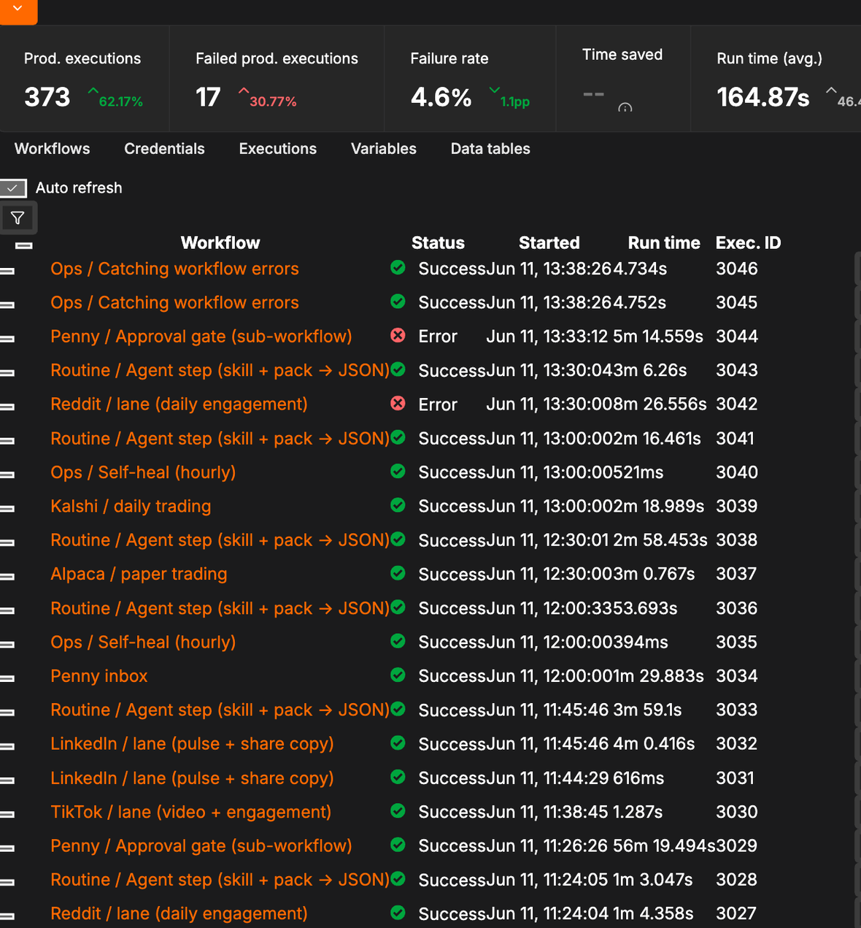Switch to the Credentials tab
The image size is (861, 928).
164,149
